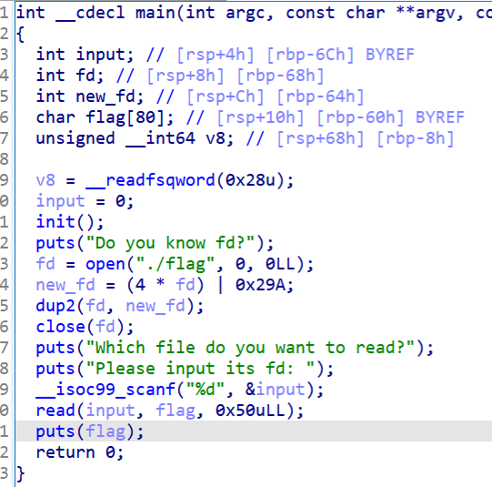
Task: Click the 'int argc' parameter
Action: [225, 14]
